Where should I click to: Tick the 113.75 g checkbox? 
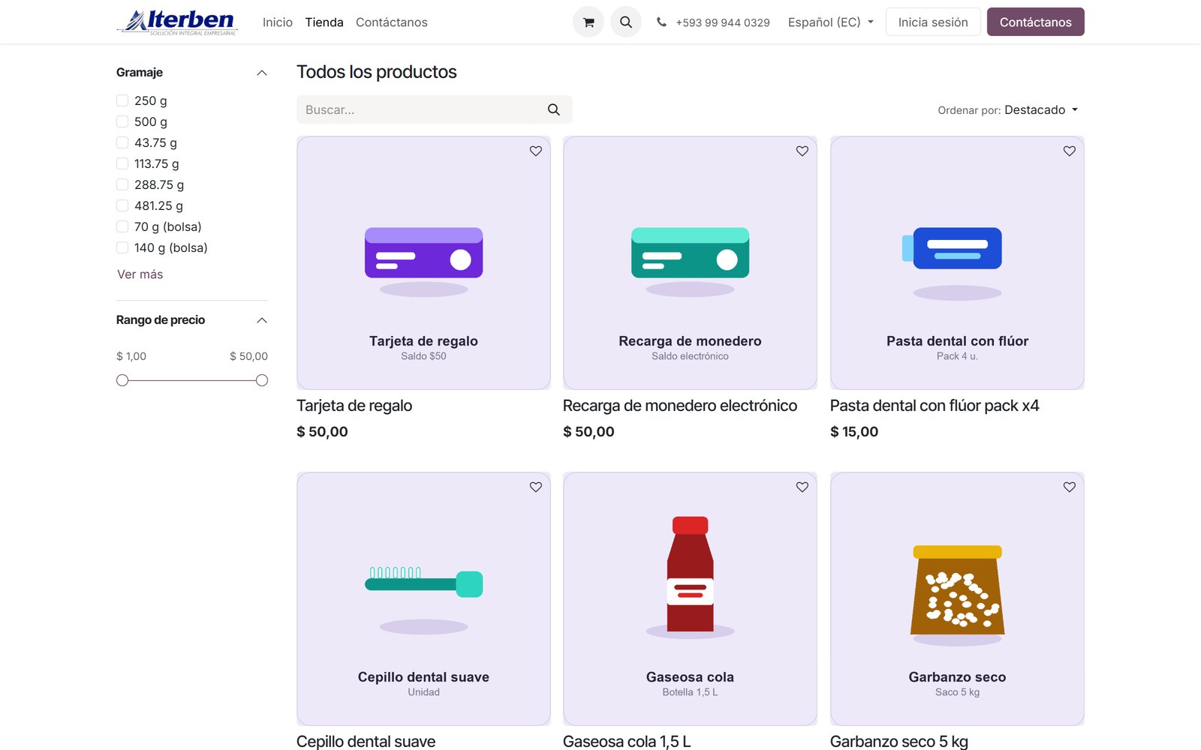coord(122,163)
